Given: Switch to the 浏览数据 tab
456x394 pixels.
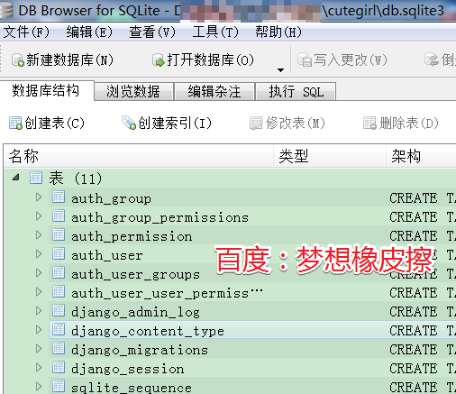Looking at the screenshot, I should (133, 91).
